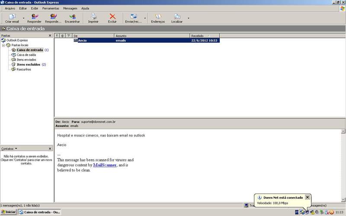Click the orange circular tray icon
The width and height of the screenshot is (346, 216).
(x=332, y=212)
